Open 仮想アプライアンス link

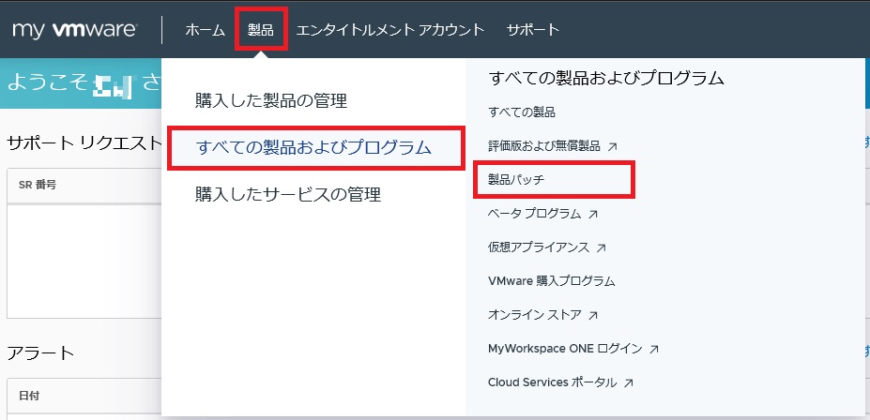[x=539, y=247]
